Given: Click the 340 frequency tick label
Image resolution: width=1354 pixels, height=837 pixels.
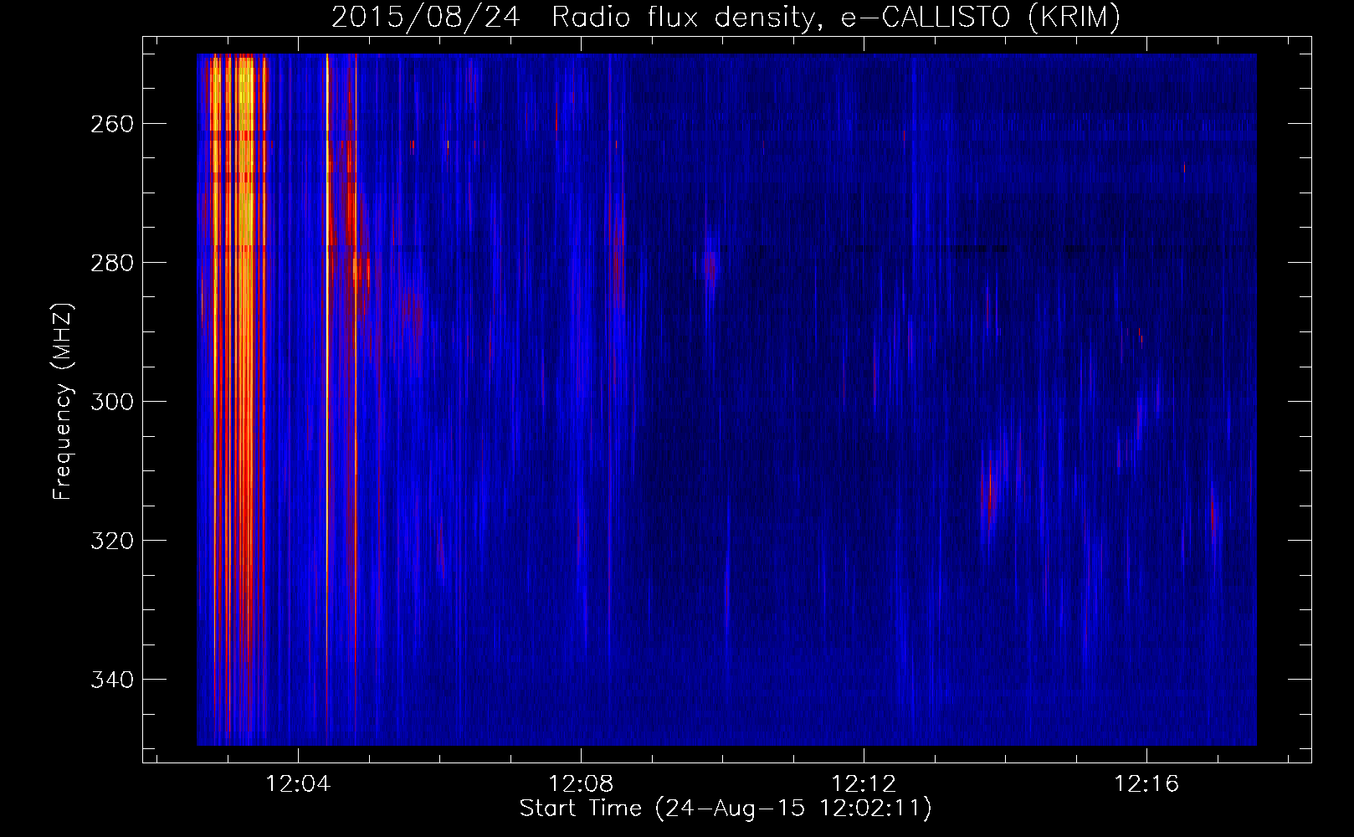Looking at the screenshot, I should [x=111, y=680].
